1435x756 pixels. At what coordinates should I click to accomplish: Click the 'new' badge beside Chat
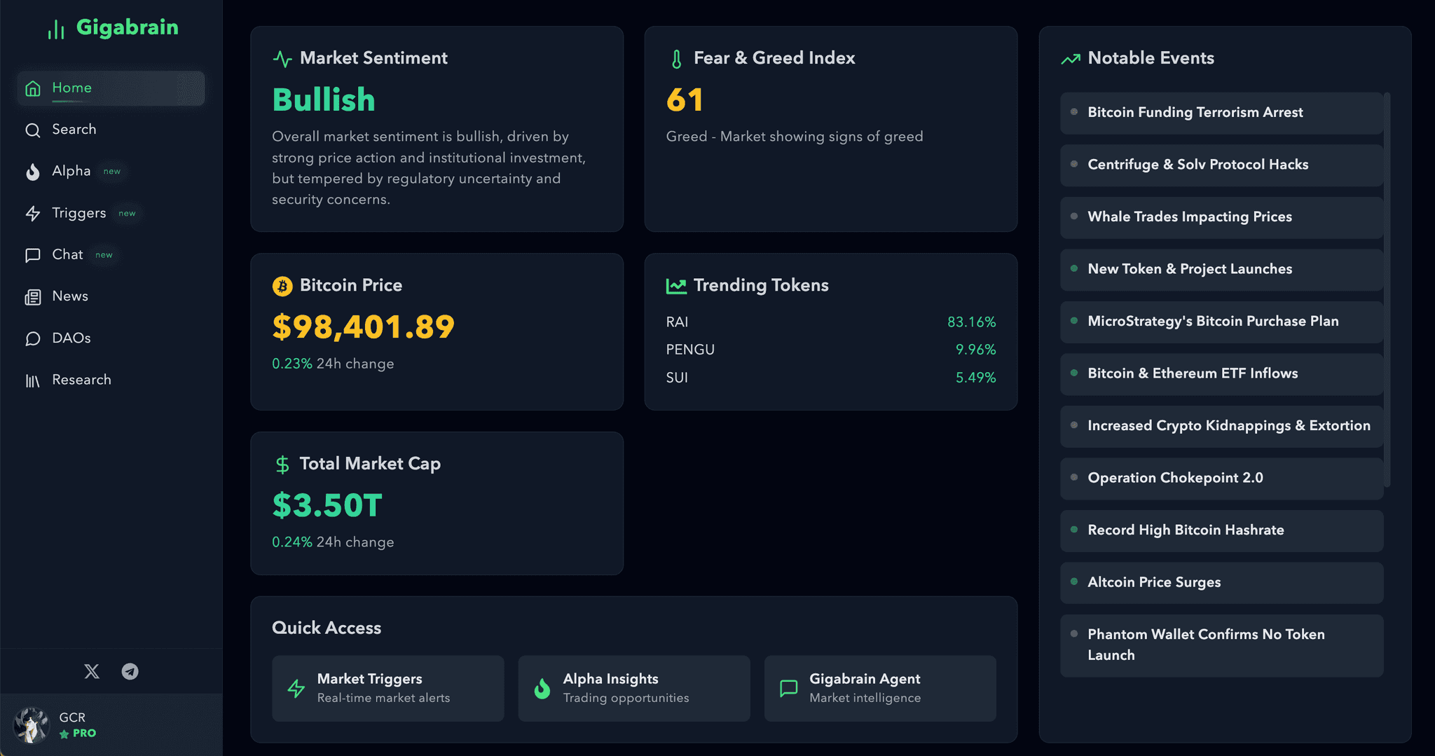coord(104,255)
